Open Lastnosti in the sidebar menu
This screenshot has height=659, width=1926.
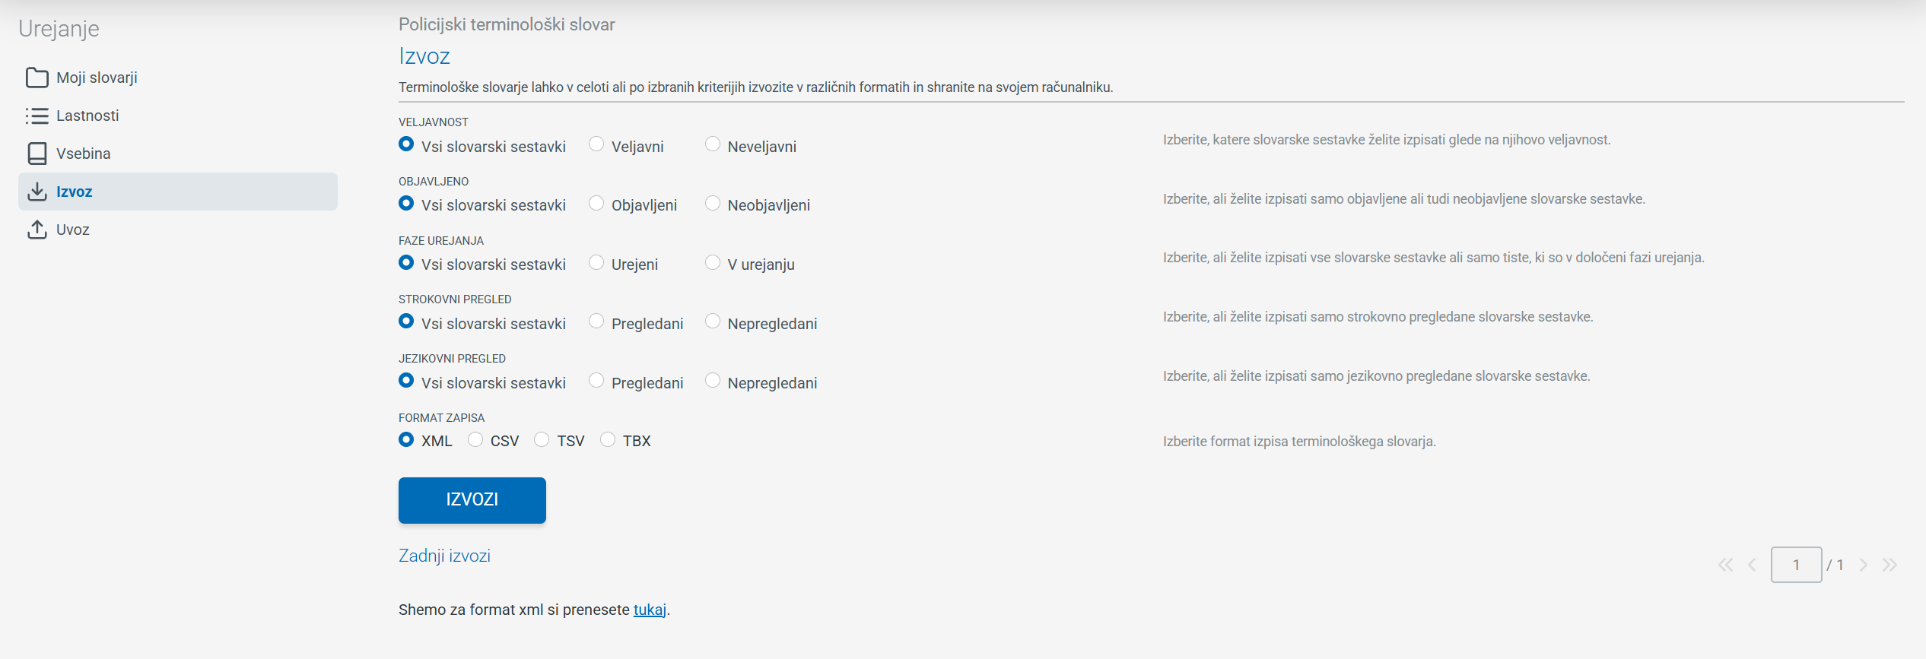coord(87,116)
